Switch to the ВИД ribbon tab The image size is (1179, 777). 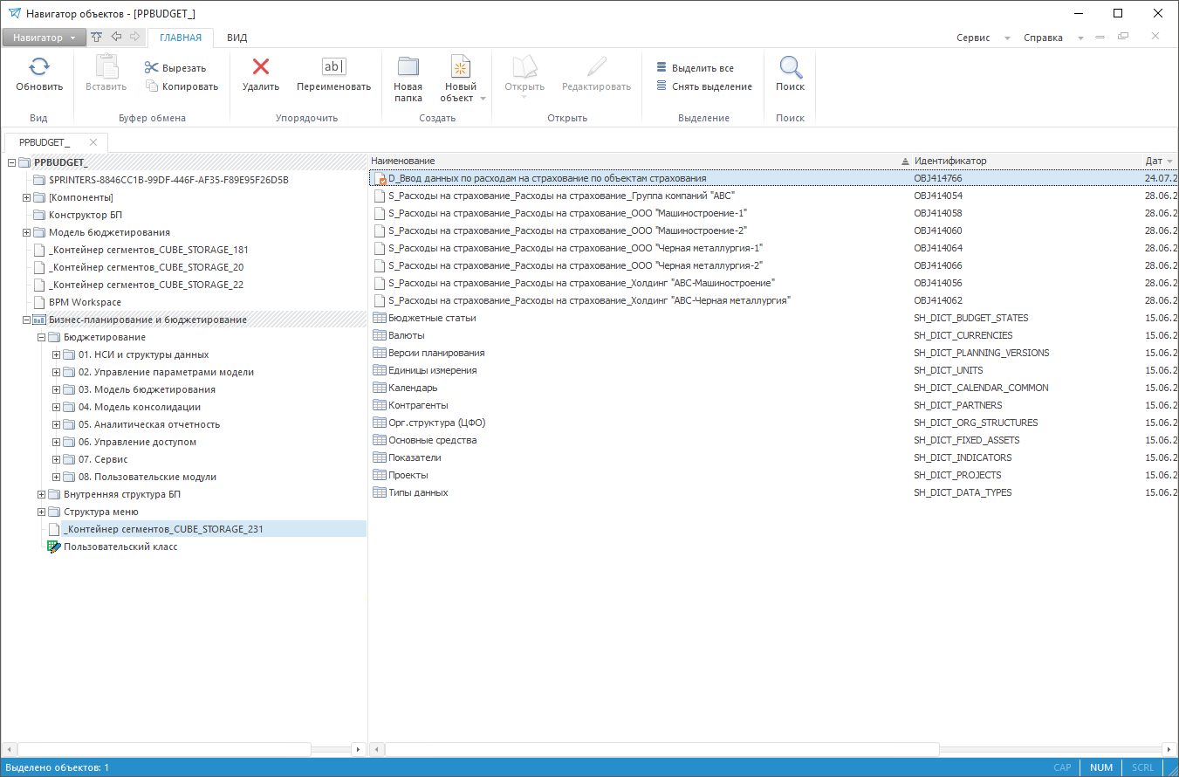236,38
